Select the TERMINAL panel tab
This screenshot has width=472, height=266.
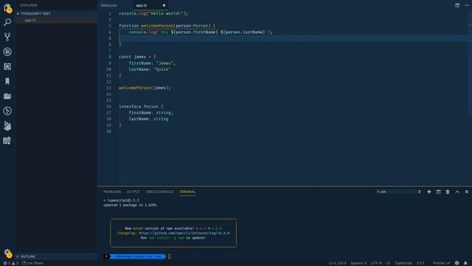(x=187, y=192)
